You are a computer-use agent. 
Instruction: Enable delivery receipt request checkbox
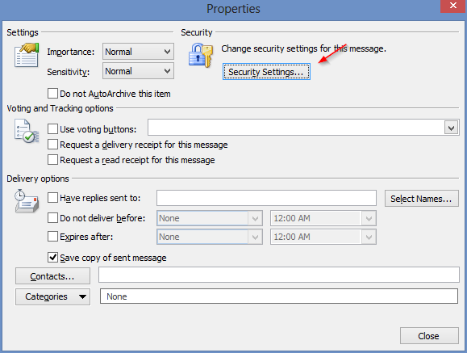(x=52, y=144)
